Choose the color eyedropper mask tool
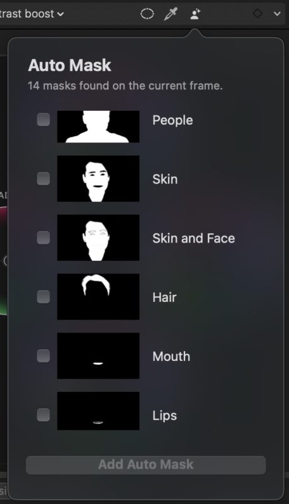Viewport: 289px width, 504px height. tap(171, 14)
